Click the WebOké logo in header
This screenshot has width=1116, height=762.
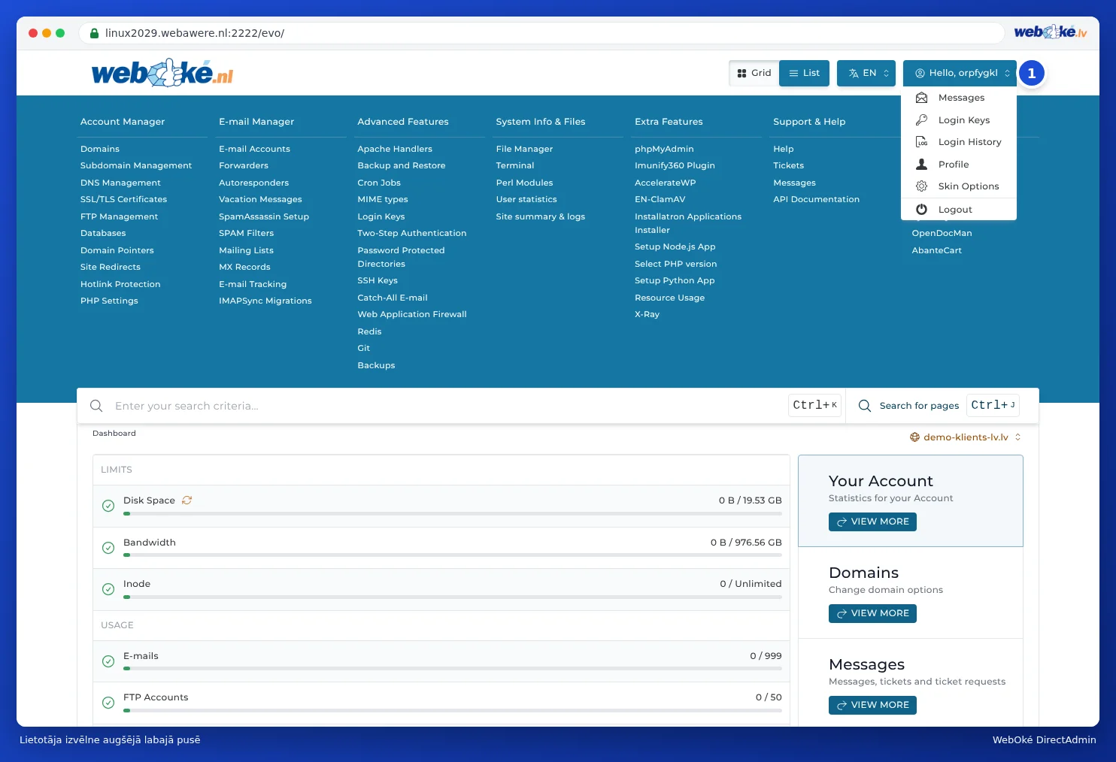click(x=162, y=73)
